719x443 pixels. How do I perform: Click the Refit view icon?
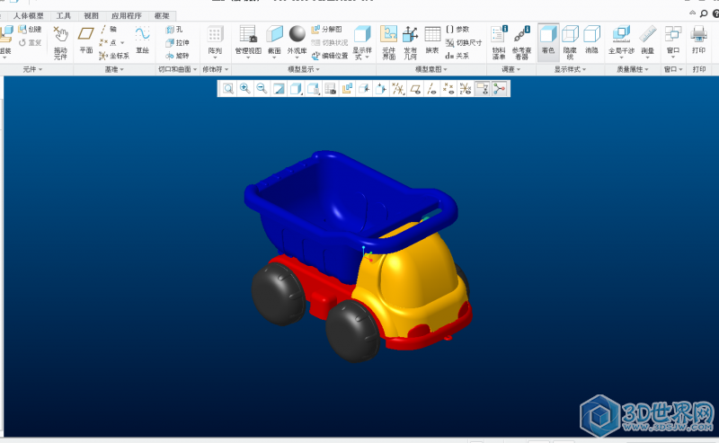pos(228,88)
